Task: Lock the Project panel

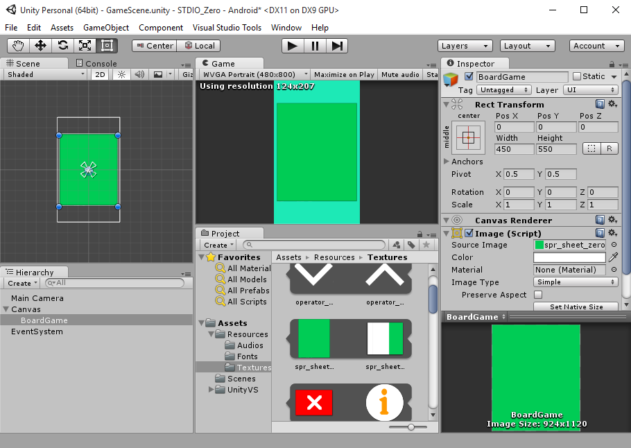Action: (420, 234)
